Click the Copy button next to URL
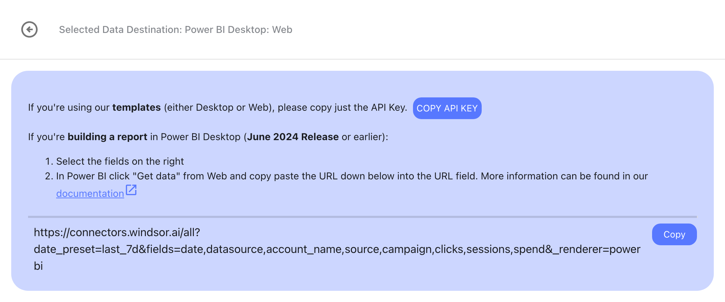Screen dimensions: 725x302 tap(674, 234)
